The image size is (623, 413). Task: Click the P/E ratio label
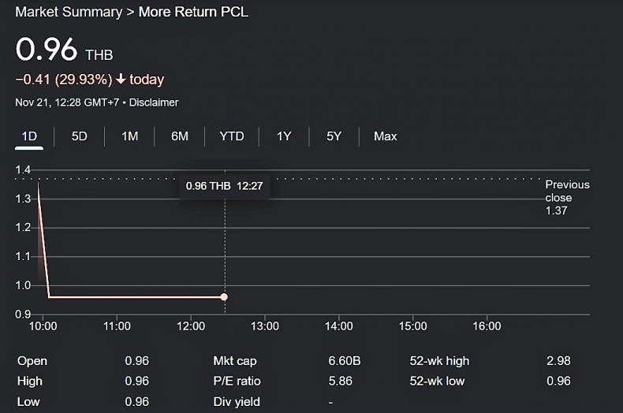coord(237,381)
